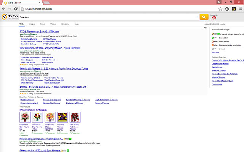The width and height of the screenshot is (244, 152).
Task: Click Kinds of Flowers sidebar link
Action: 218,78
